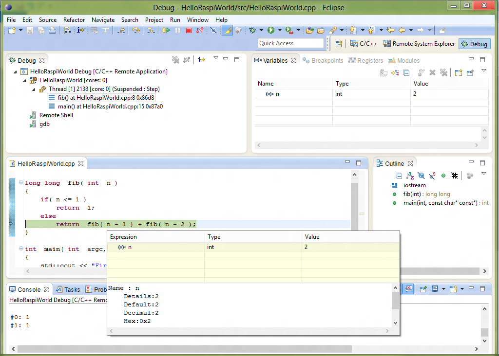The image size is (499, 356).
Task: Click the console horizontal scrollbar
Action: [185, 349]
